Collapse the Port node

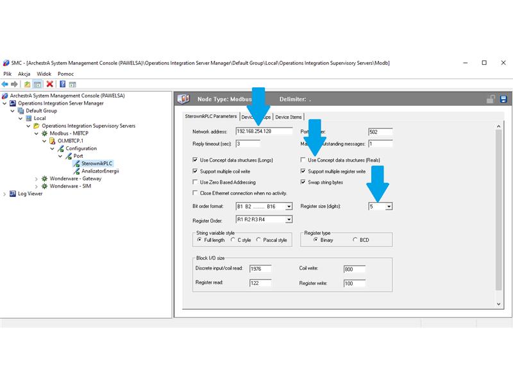click(60, 156)
